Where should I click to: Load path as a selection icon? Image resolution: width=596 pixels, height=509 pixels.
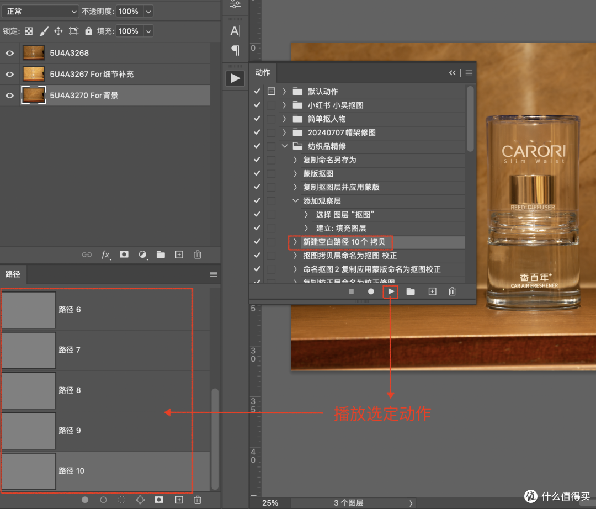[x=121, y=500]
